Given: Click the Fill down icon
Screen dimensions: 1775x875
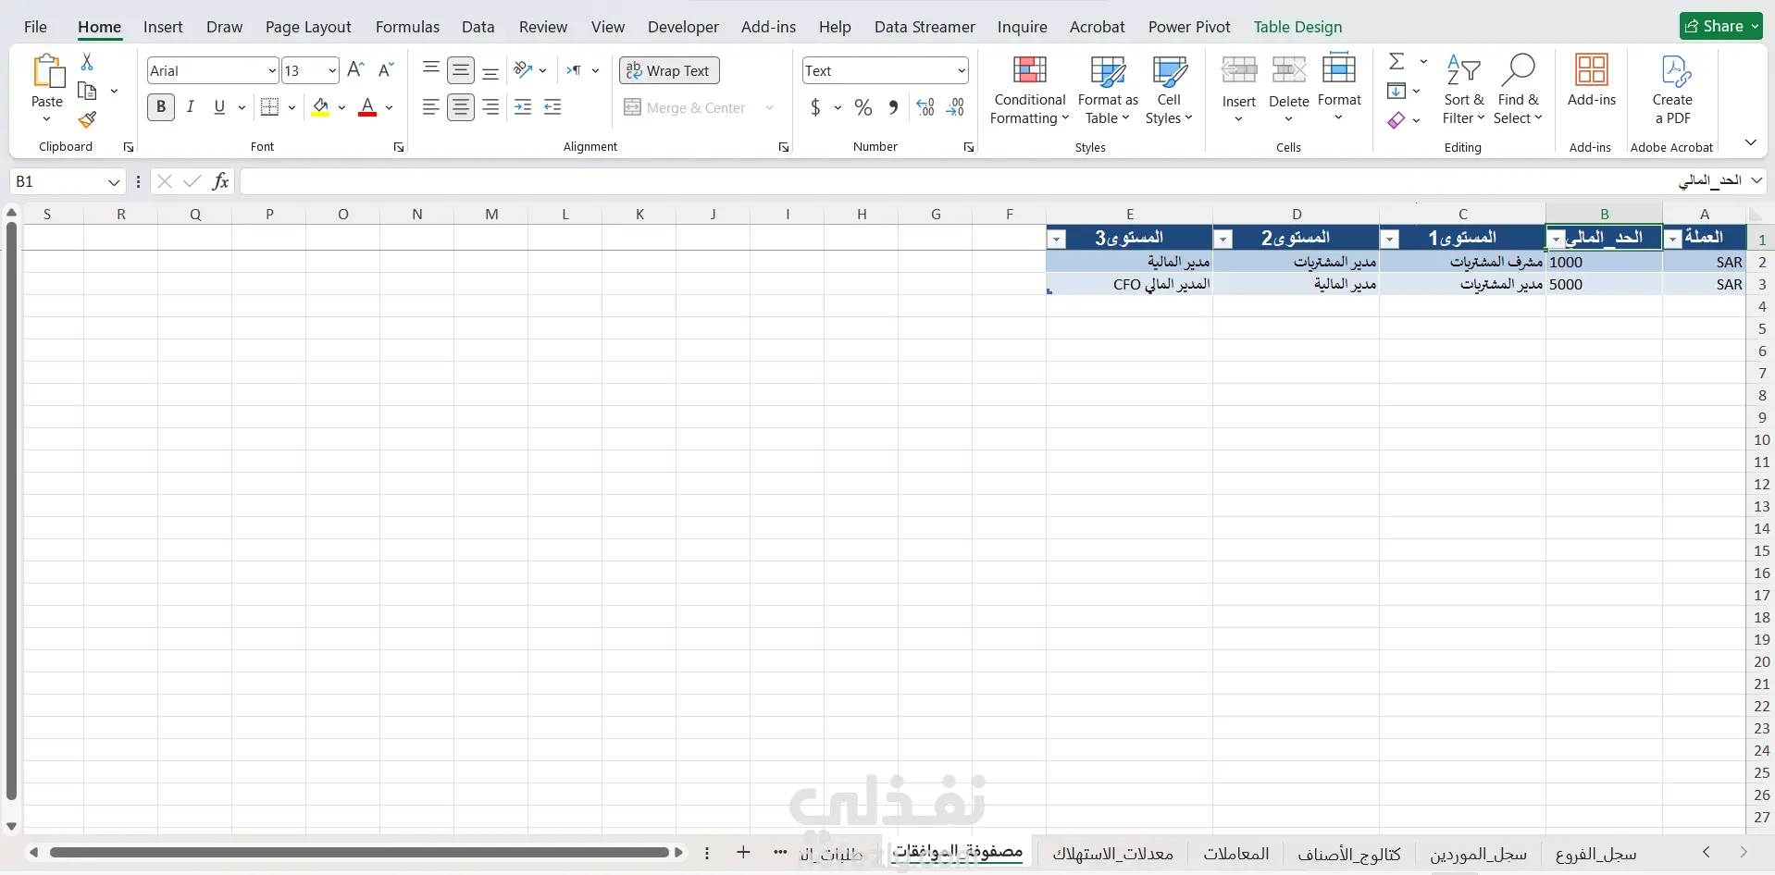Looking at the screenshot, I should point(1396,91).
